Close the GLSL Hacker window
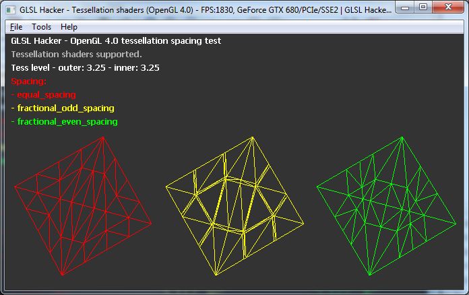This screenshot has height=295, width=469. pos(447,7)
